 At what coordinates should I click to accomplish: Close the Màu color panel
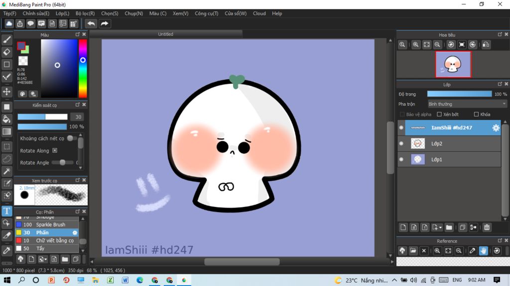tap(84, 34)
